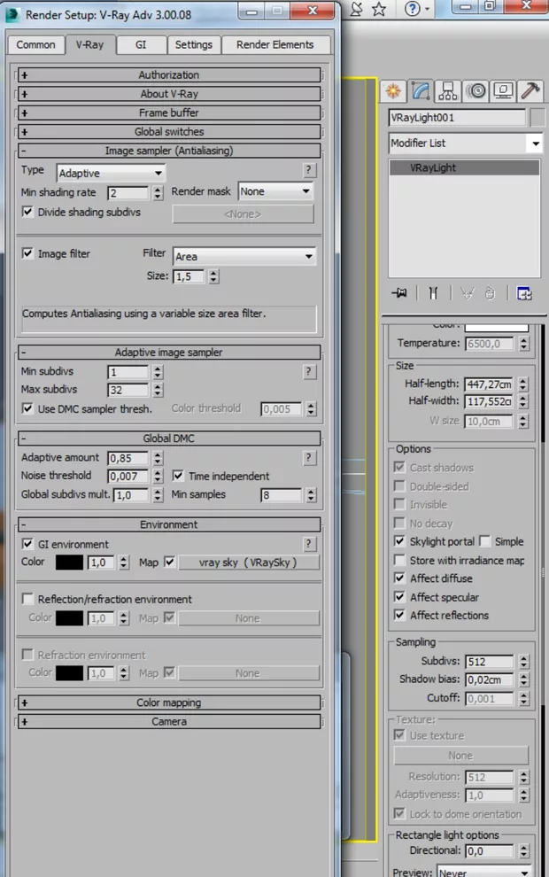Disable the GI environment checkbox

[27, 544]
